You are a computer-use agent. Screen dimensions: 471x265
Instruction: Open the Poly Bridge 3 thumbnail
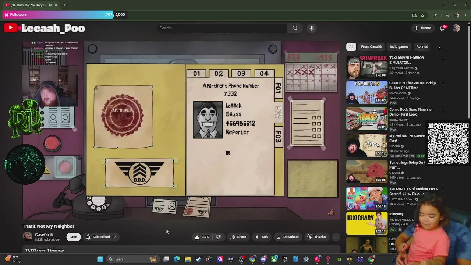[x=367, y=92]
